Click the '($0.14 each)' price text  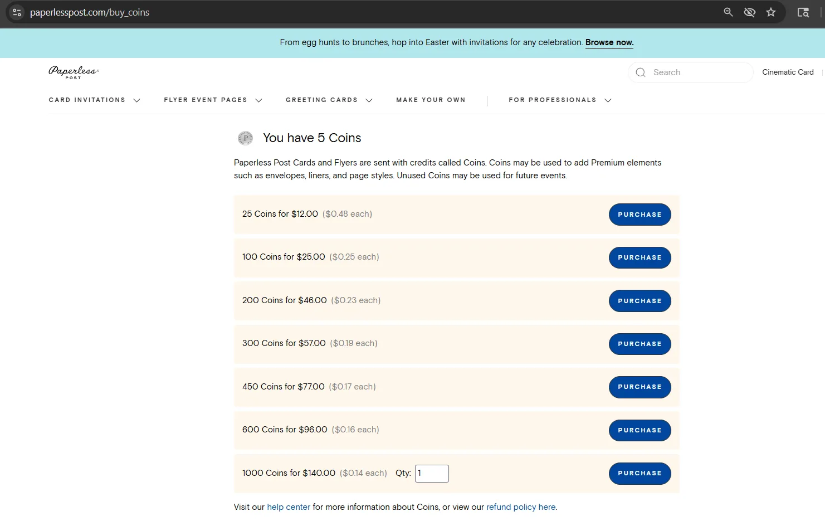click(x=363, y=473)
